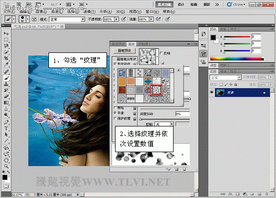The image size is (276, 198).
Task: Select the Lasso tool
Action: click(6, 46)
